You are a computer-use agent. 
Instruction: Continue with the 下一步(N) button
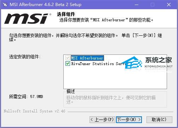[129, 120]
